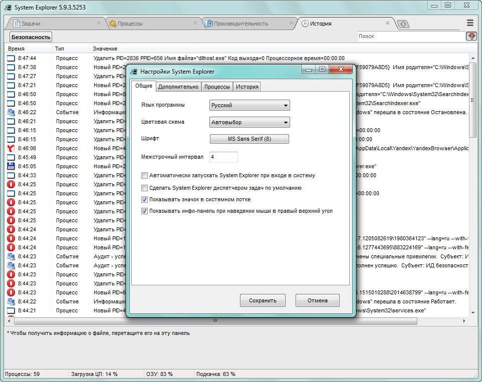Close the История tab with its x
This screenshot has height=382, width=482.
(387, 23)
